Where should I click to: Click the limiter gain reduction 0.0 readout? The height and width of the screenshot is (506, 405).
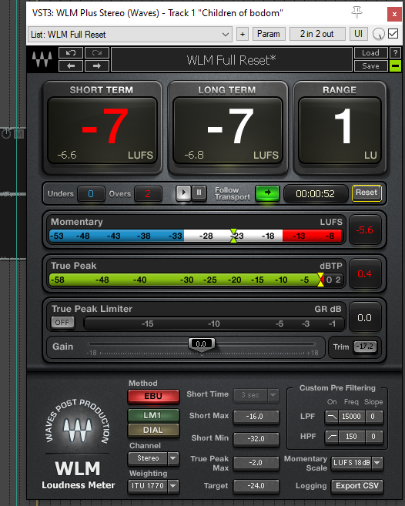click(x=365, y=318)
